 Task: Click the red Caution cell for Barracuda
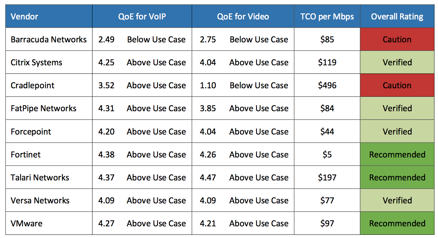pyautogui.click(x=397, y=40)
